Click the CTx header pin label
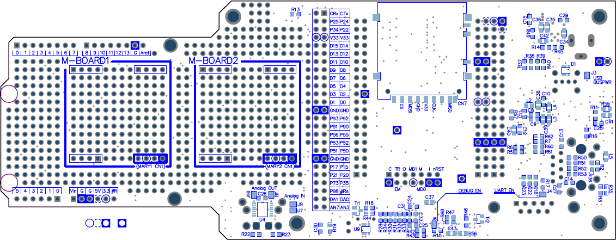The image size is (616, 240). [x=344, y=13]
